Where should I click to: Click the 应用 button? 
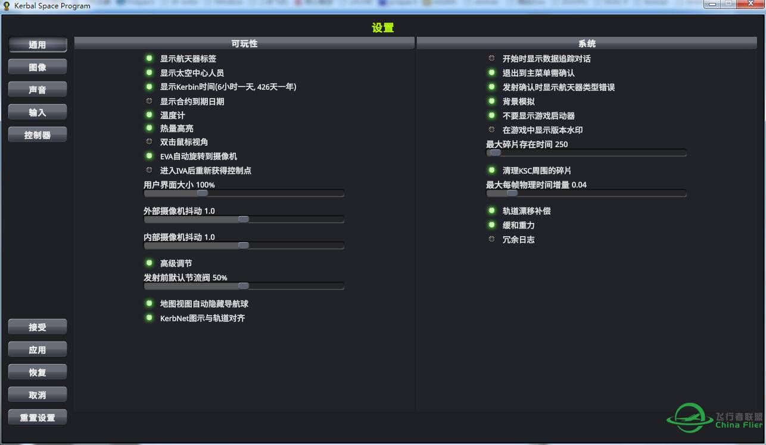38,350
